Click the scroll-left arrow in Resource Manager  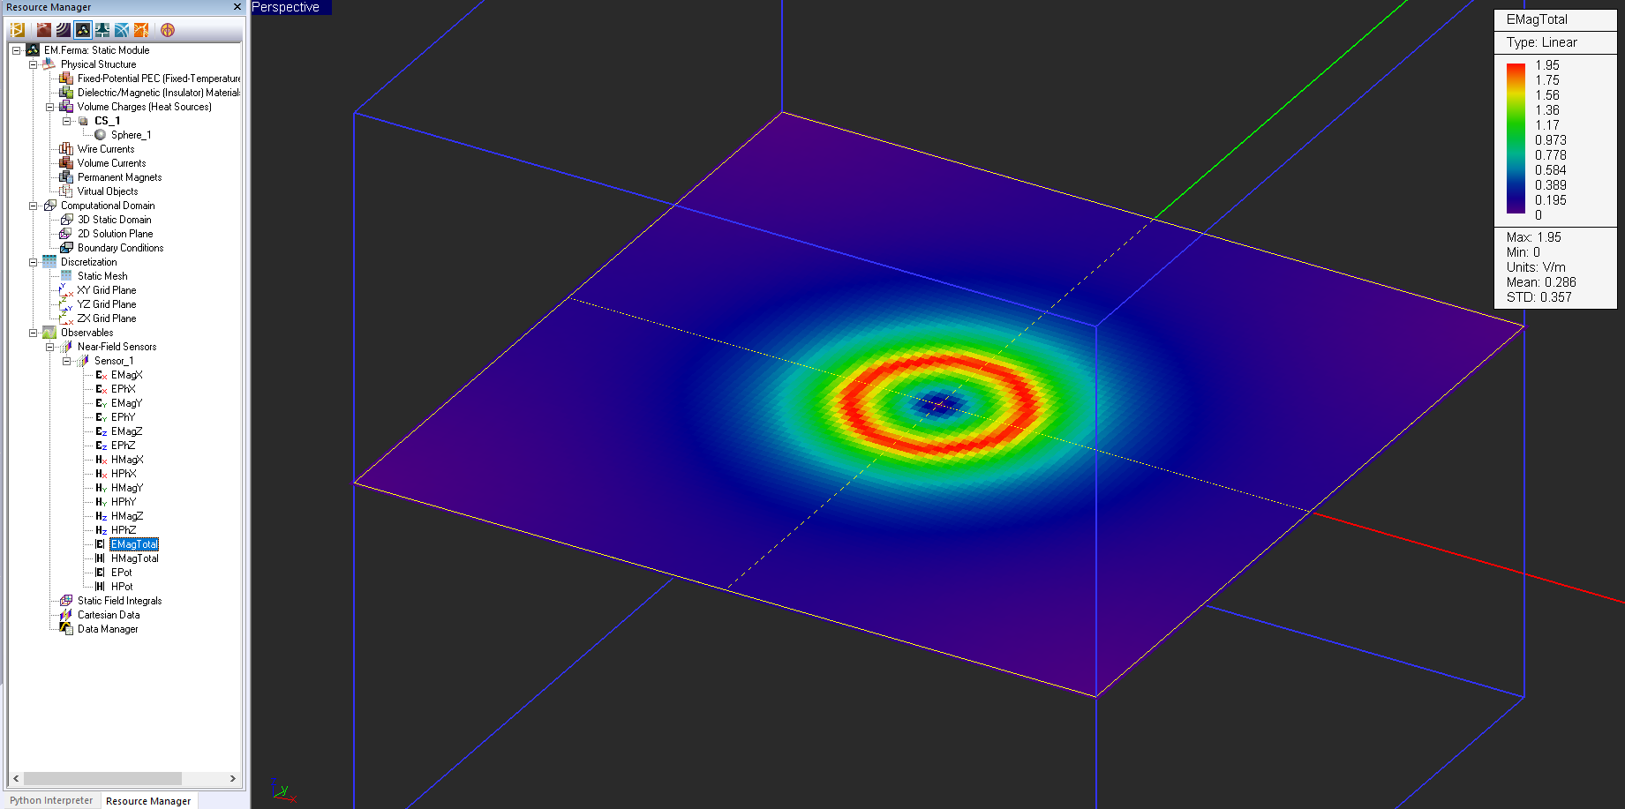tap(16, 778)
